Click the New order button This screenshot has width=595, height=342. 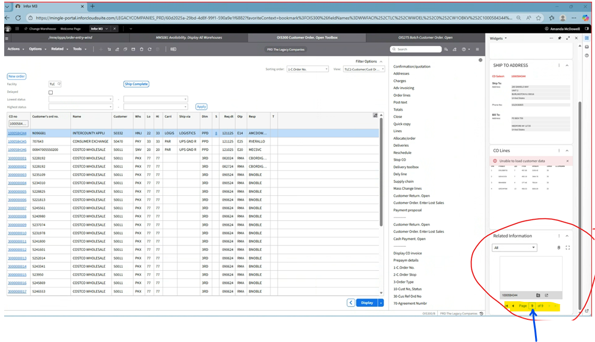coord(16,76)
